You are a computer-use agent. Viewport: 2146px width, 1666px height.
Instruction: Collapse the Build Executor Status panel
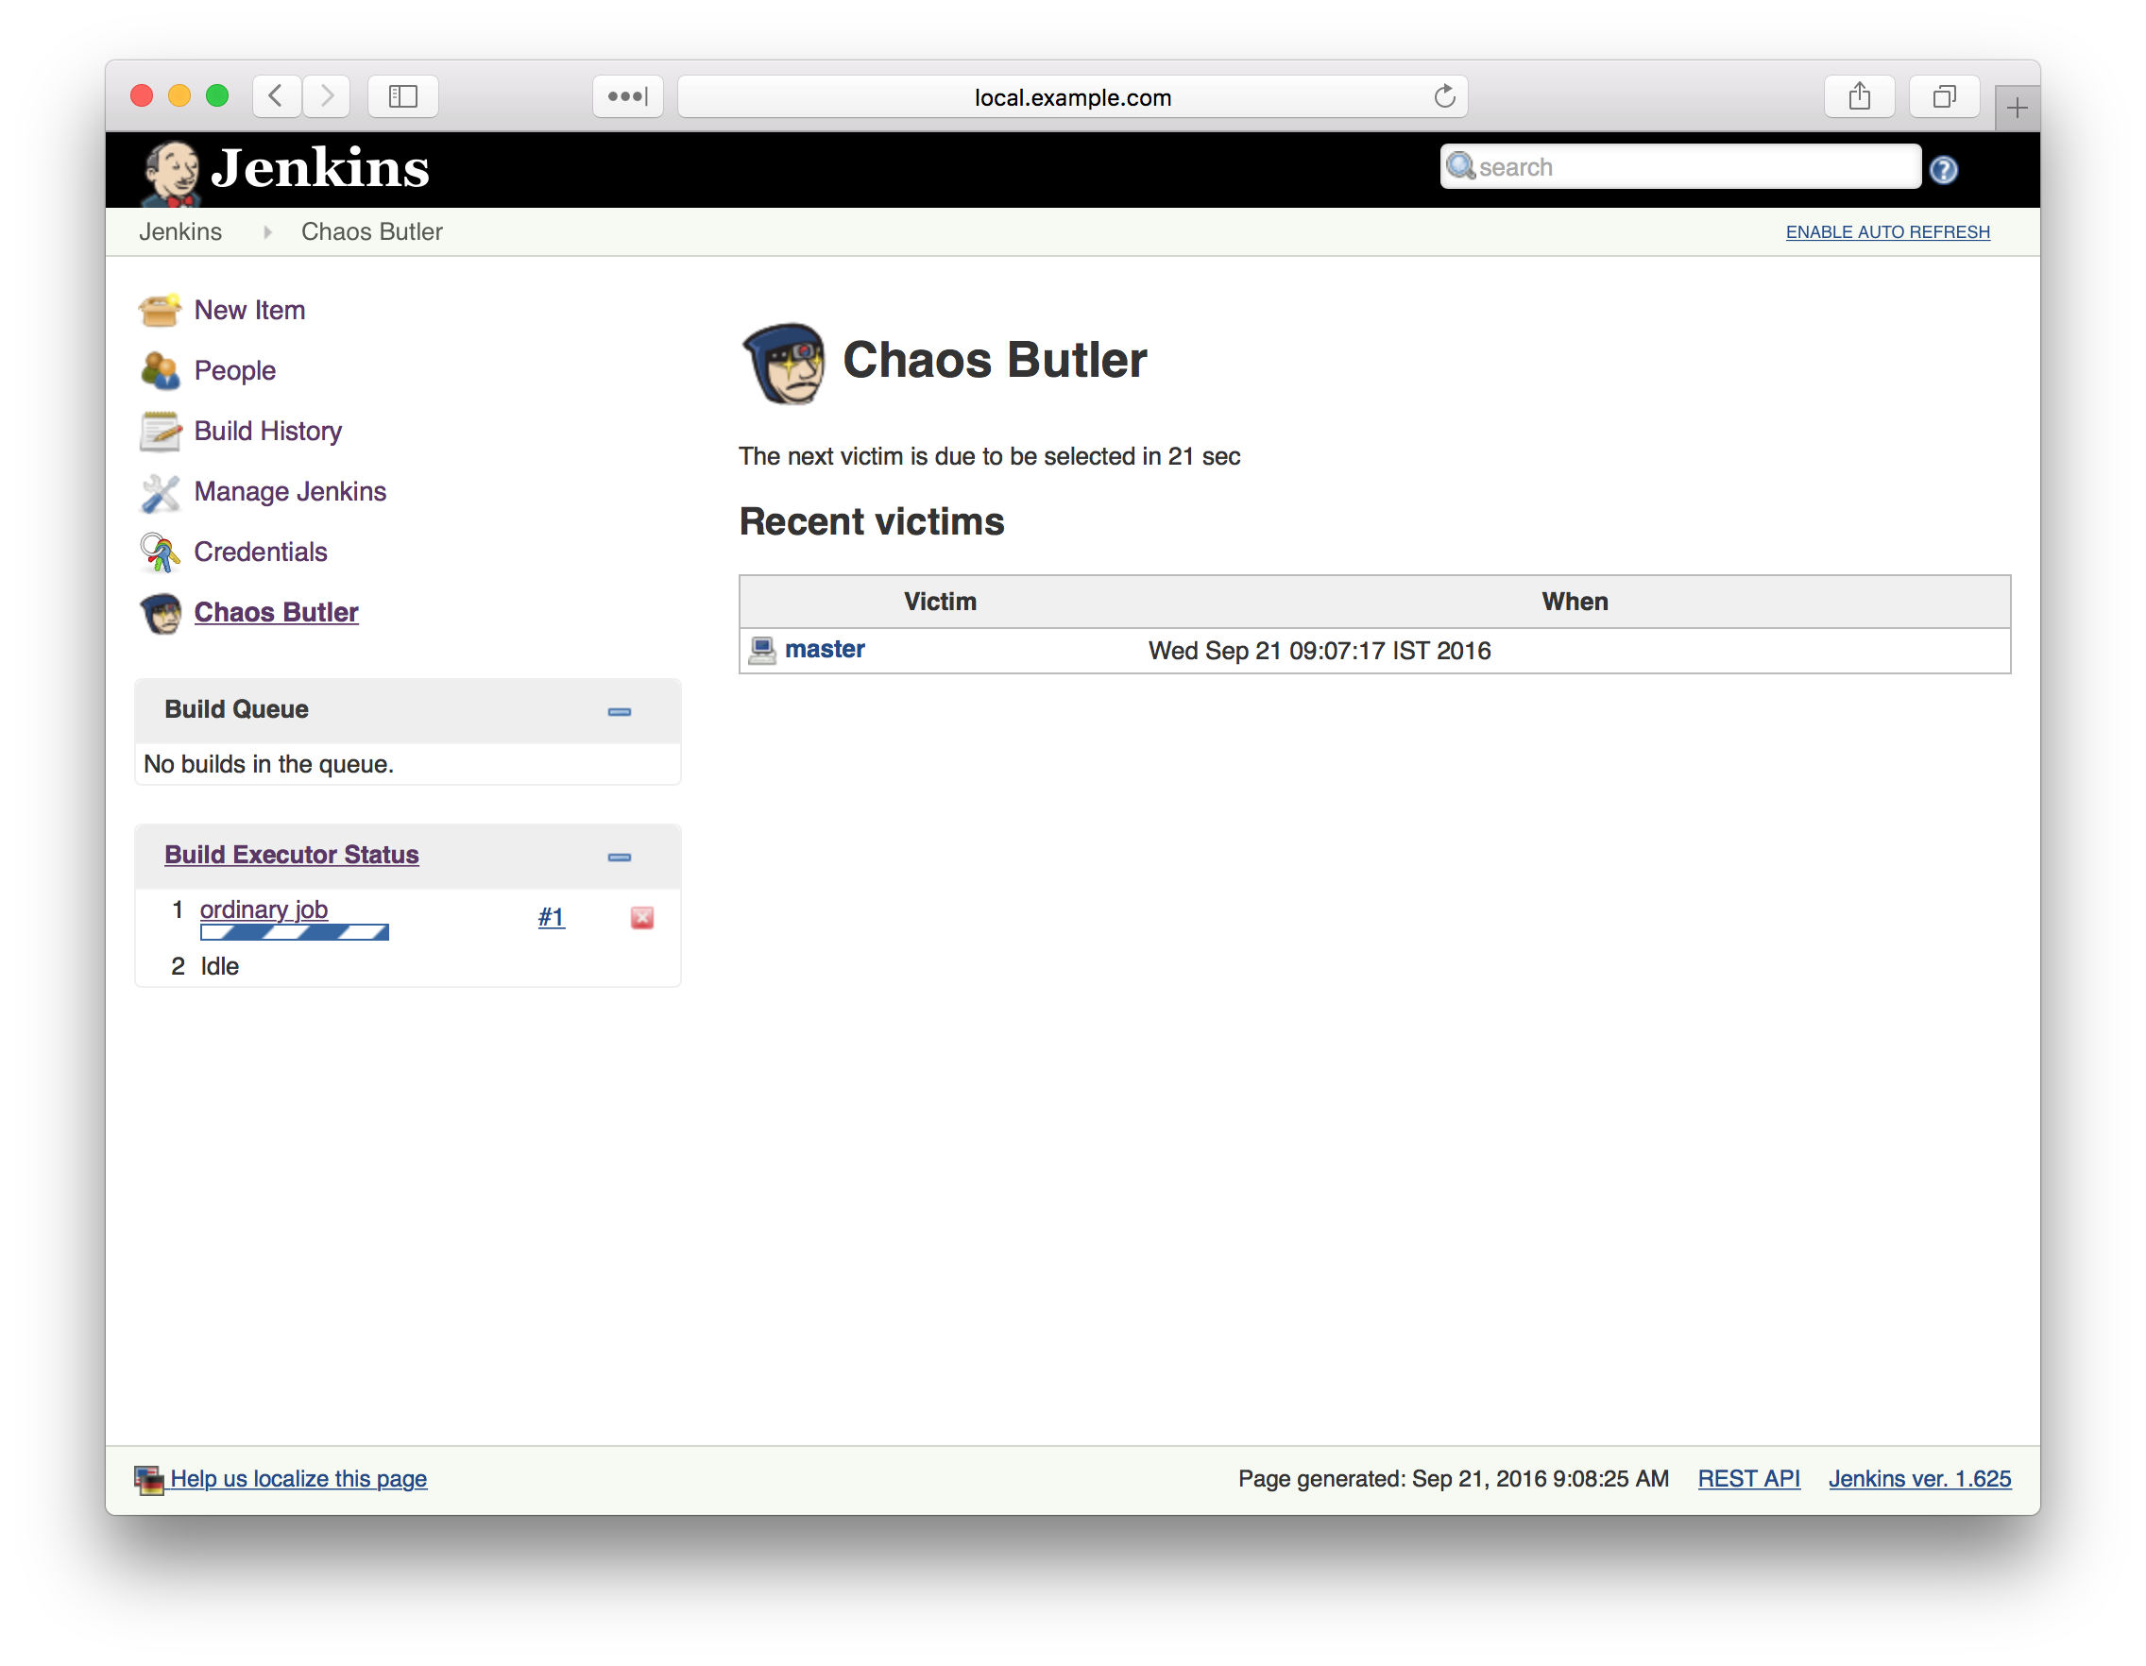pos(619,857)
